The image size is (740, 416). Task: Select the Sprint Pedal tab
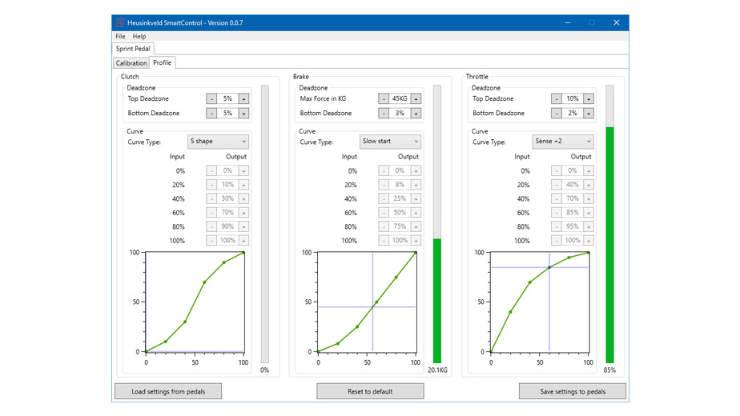click(x=133, y=49)
